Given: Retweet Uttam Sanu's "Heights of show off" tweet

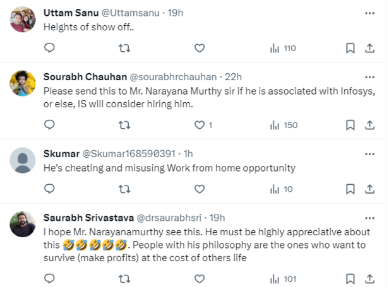Looking at the screenshot, I should pyautogui.click(x=124, y=48).
